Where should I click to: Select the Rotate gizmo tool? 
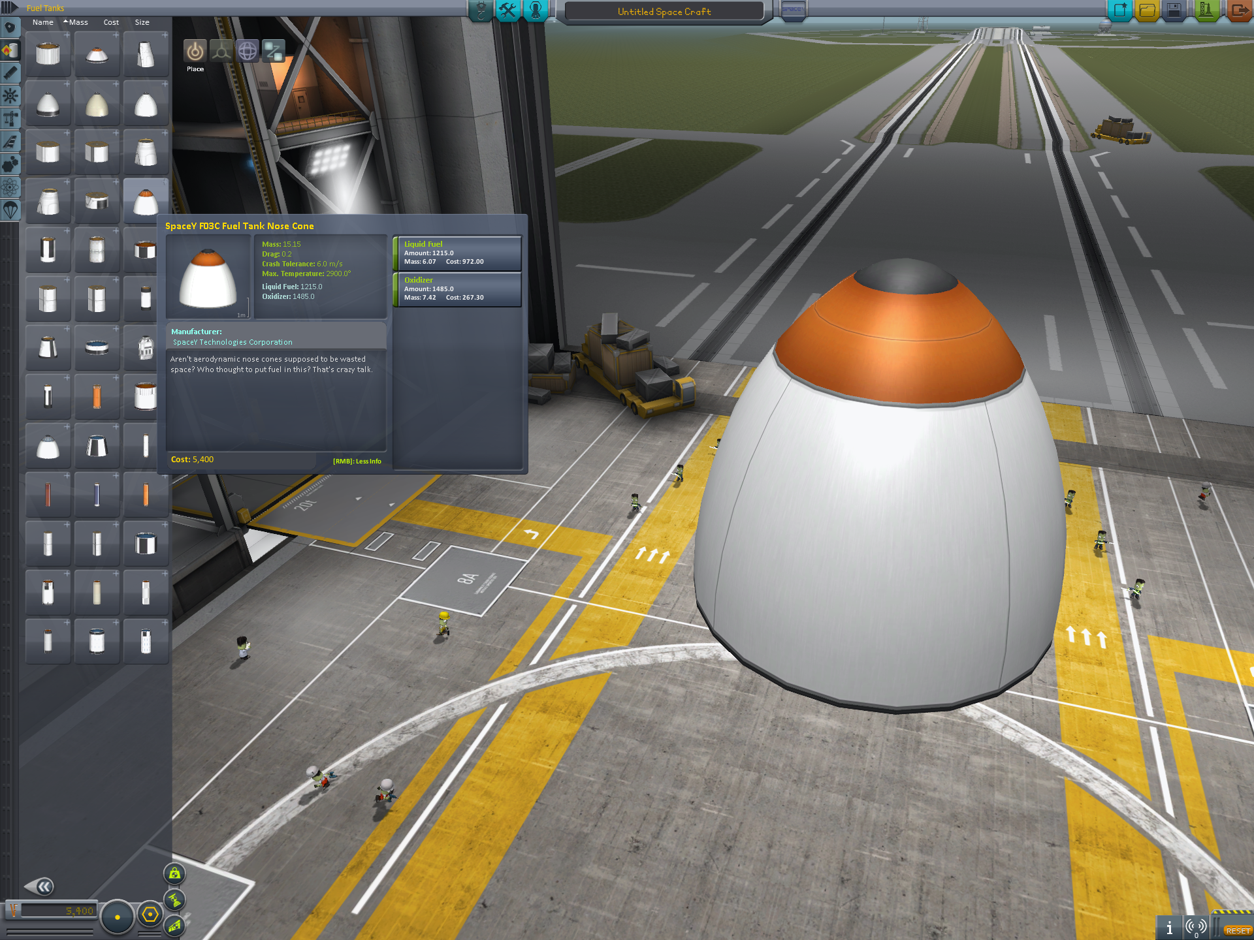(248, 51)
